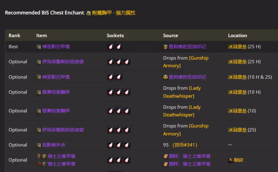The width and height of the screenshot is (278, 172).
Task: Click token icon beside 胜利者的圣洁印记 in Best row
Action: [165, 47]
